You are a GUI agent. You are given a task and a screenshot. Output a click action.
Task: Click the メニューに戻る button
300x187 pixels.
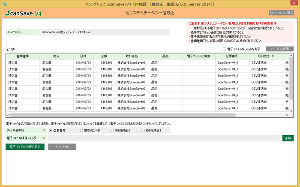pyautogui.click(x=282, y=13)
